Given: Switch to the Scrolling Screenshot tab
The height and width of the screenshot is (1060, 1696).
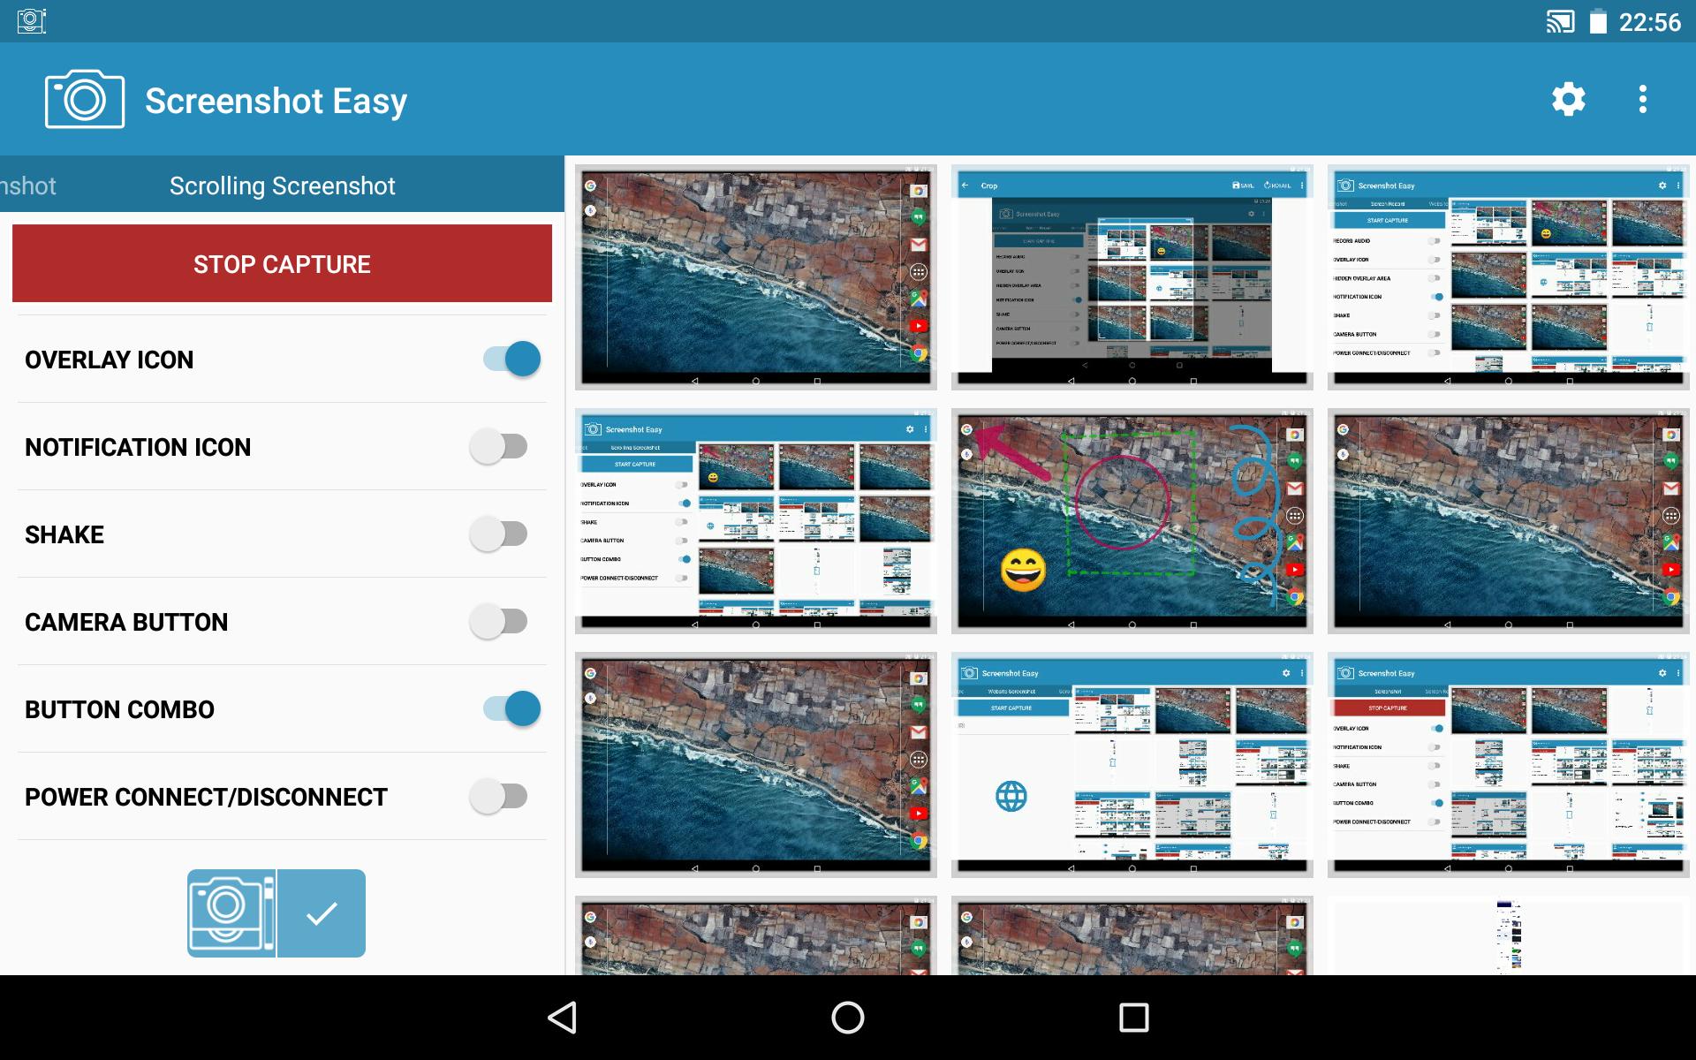Looking at the screenshot, I should [x=281, y=185].
